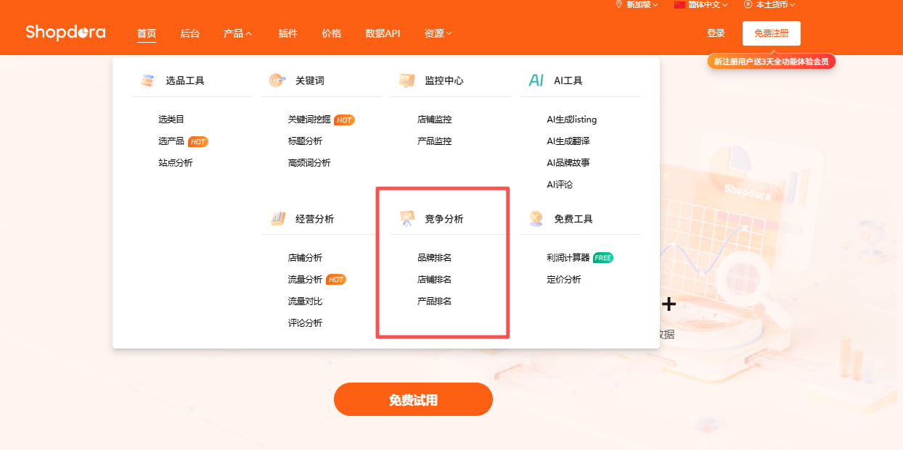Click the Shopdora logo
The image size is (903, 450).
pos(65,32)
